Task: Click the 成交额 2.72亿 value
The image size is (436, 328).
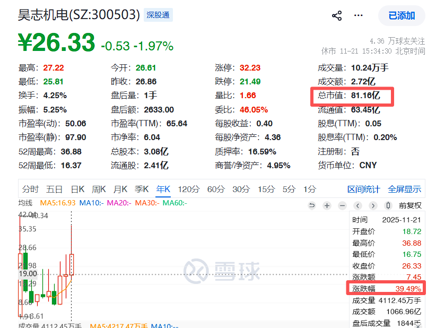Action: pos(363,82)
